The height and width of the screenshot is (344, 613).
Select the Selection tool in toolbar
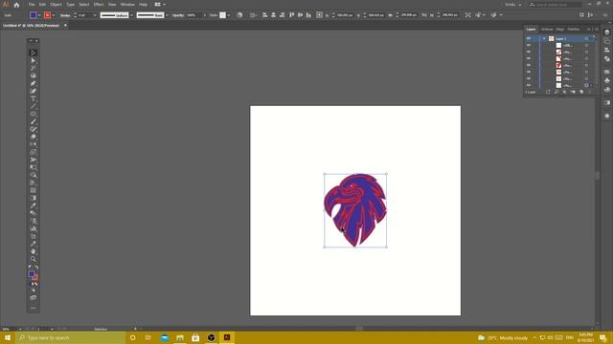pos(34,53)
